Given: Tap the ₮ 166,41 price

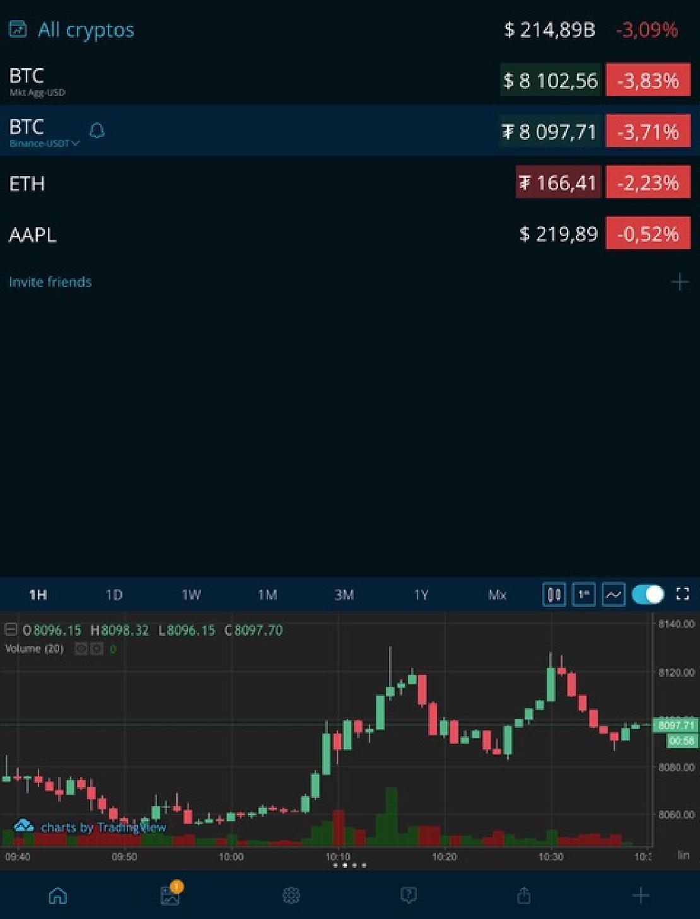Looking at the screenshot, I should [558, 182].
